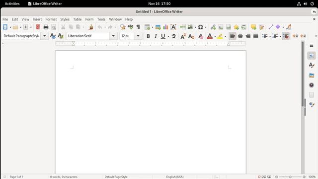Click Activities in top bar

click(12, 3)
